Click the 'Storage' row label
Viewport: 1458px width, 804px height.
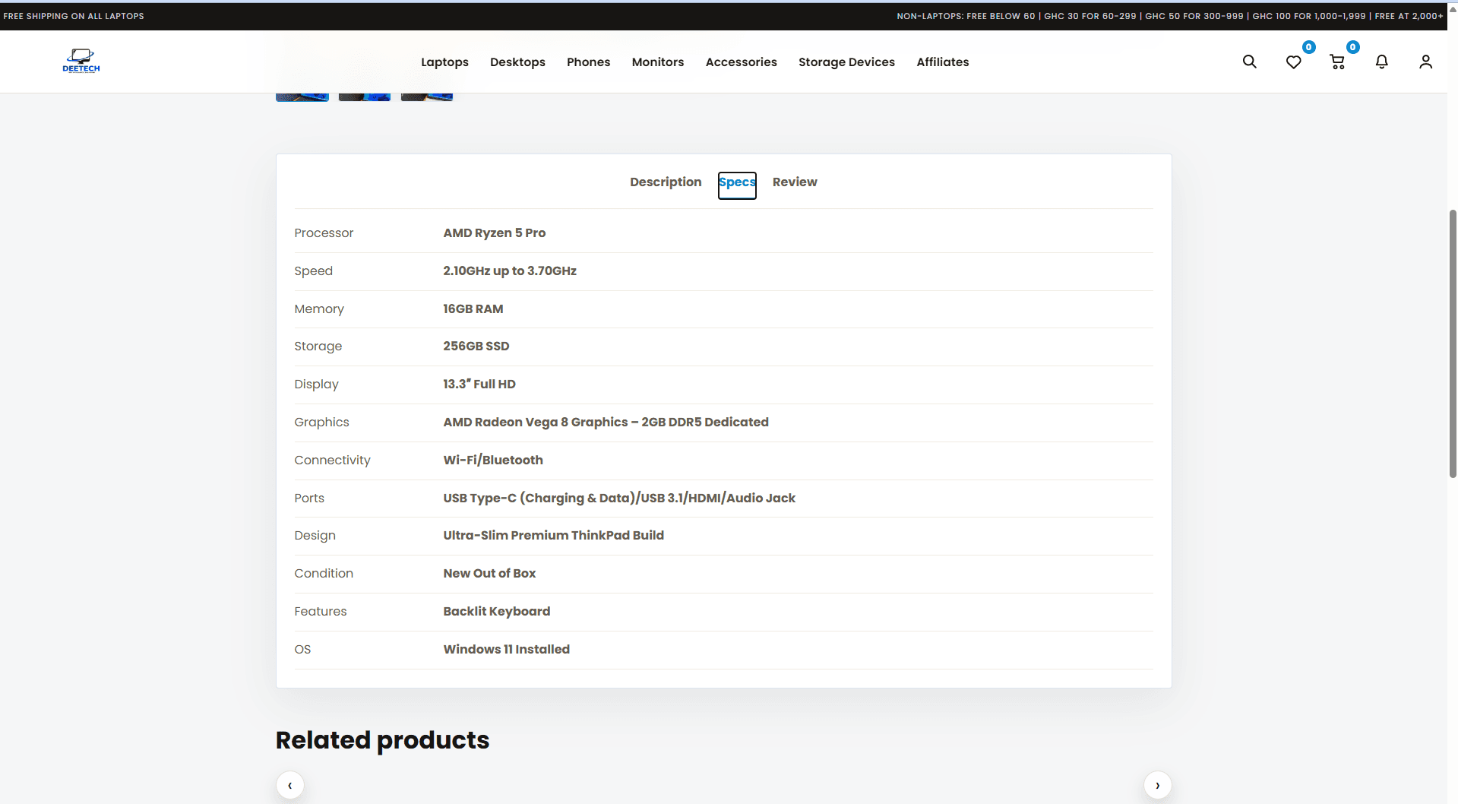pos(318,346)
